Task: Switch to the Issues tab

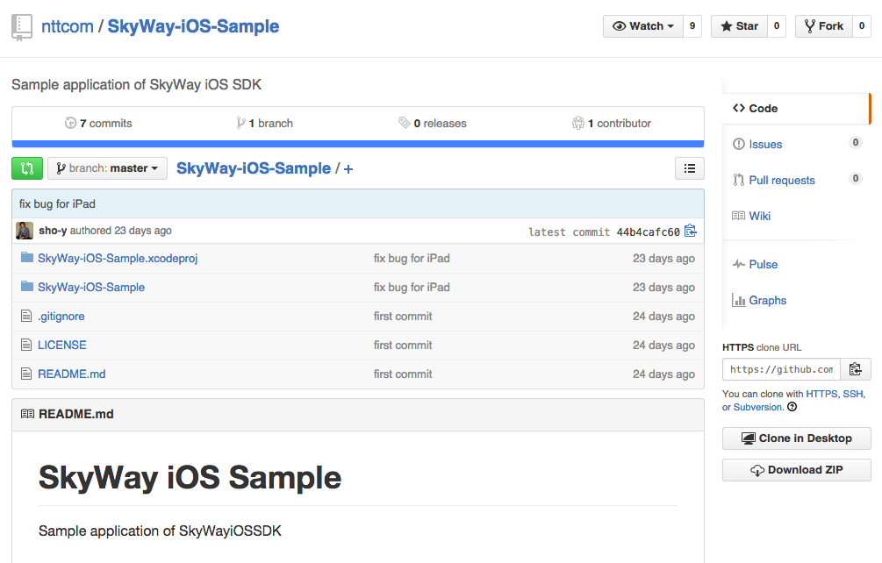Action: pyautogui.click(x=767, y=144)
